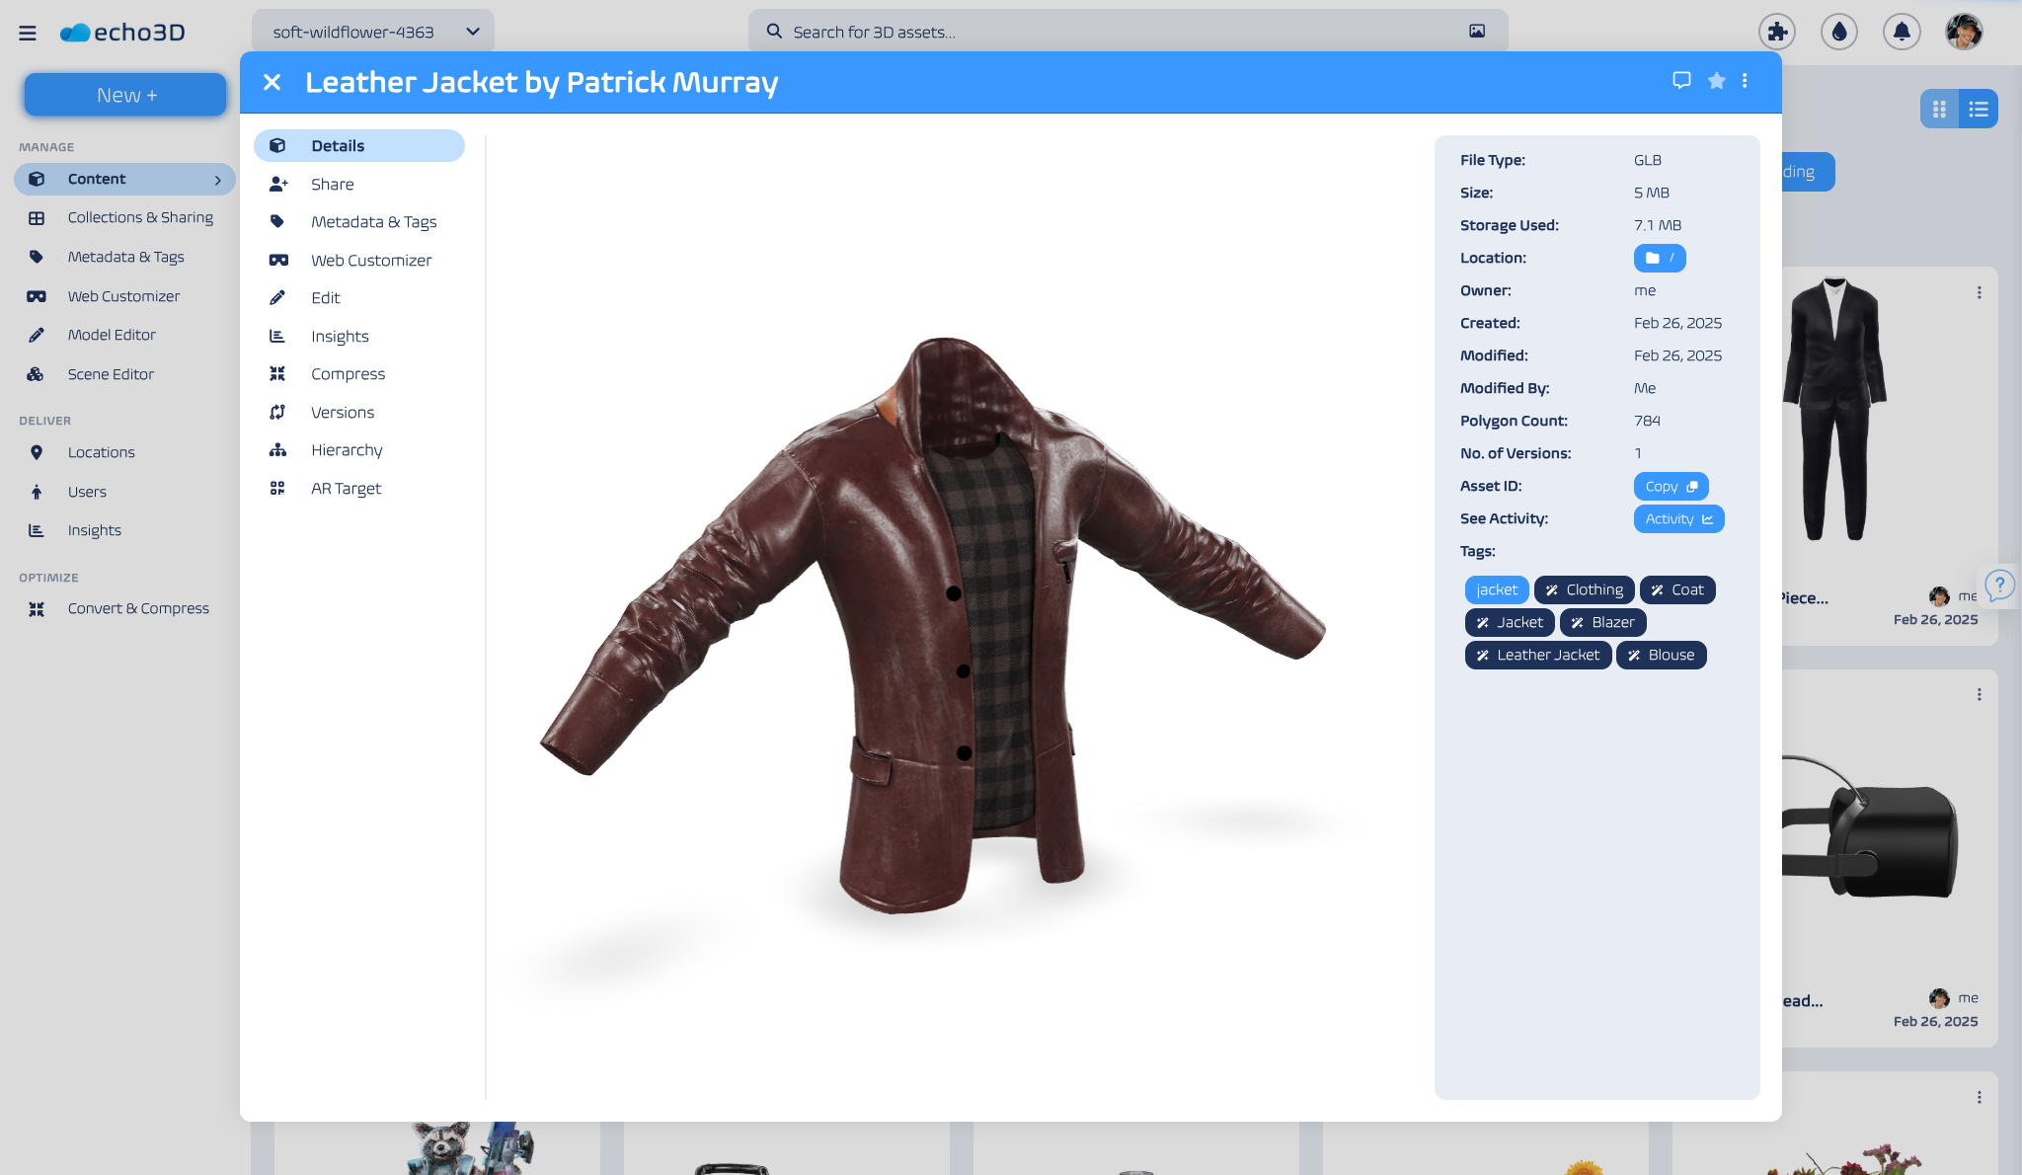
Task: Select AR Target in the asset menu
Action: point(346,488)
